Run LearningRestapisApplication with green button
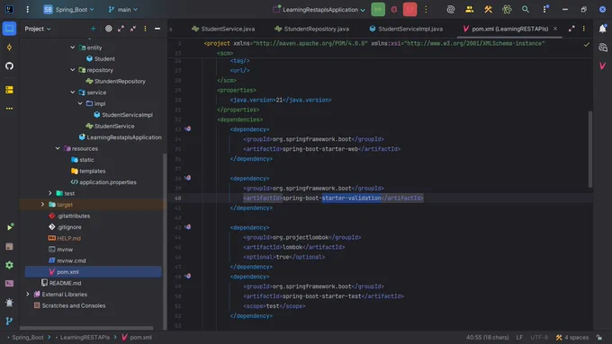 tap(378, 9)
